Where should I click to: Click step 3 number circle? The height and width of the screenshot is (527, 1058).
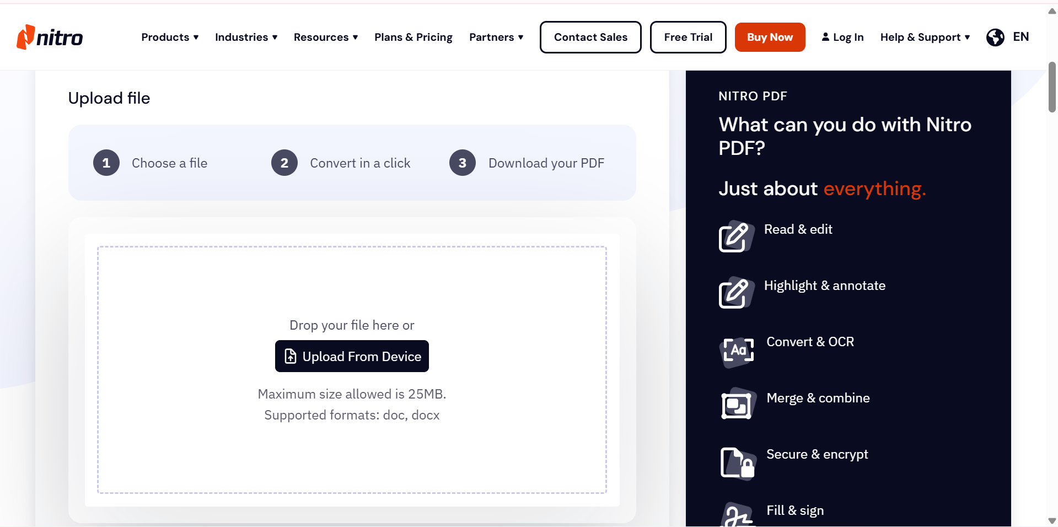[463, 163]
